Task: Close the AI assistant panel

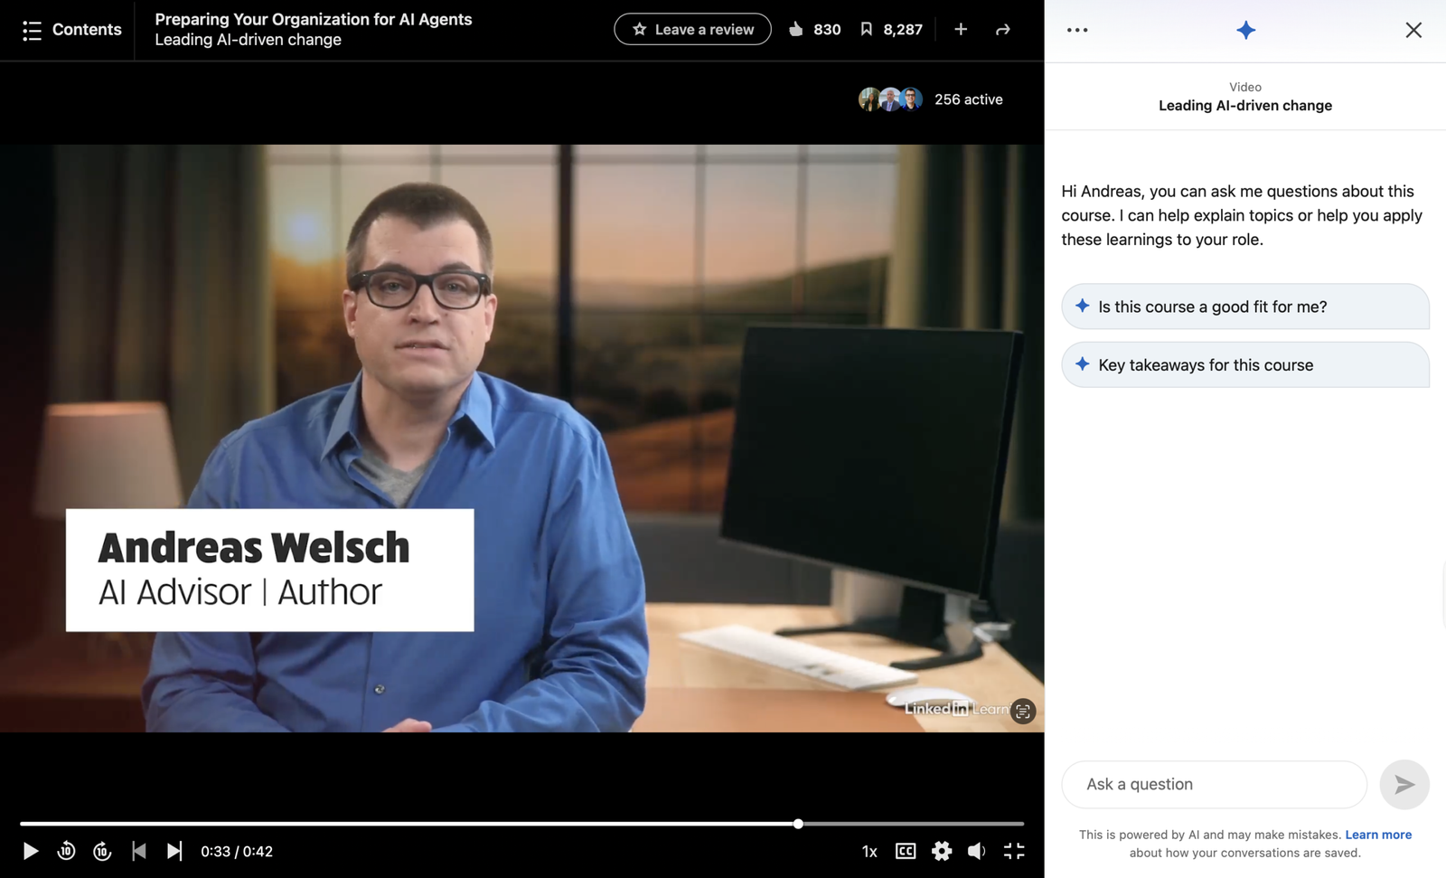Action: [1413, 30]
